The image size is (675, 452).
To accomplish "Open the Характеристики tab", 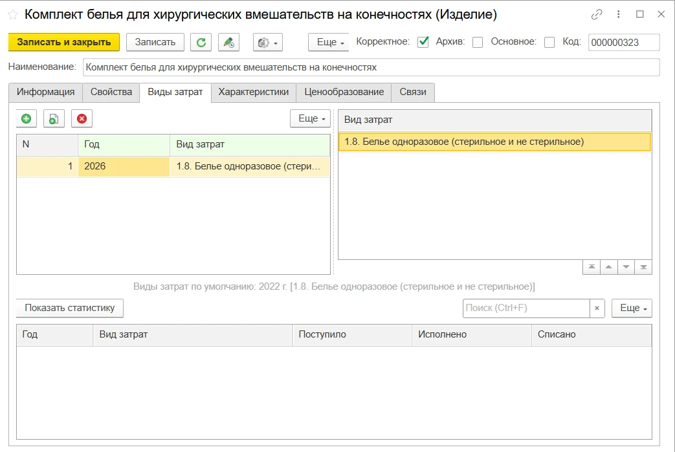I will pos(254,92).
